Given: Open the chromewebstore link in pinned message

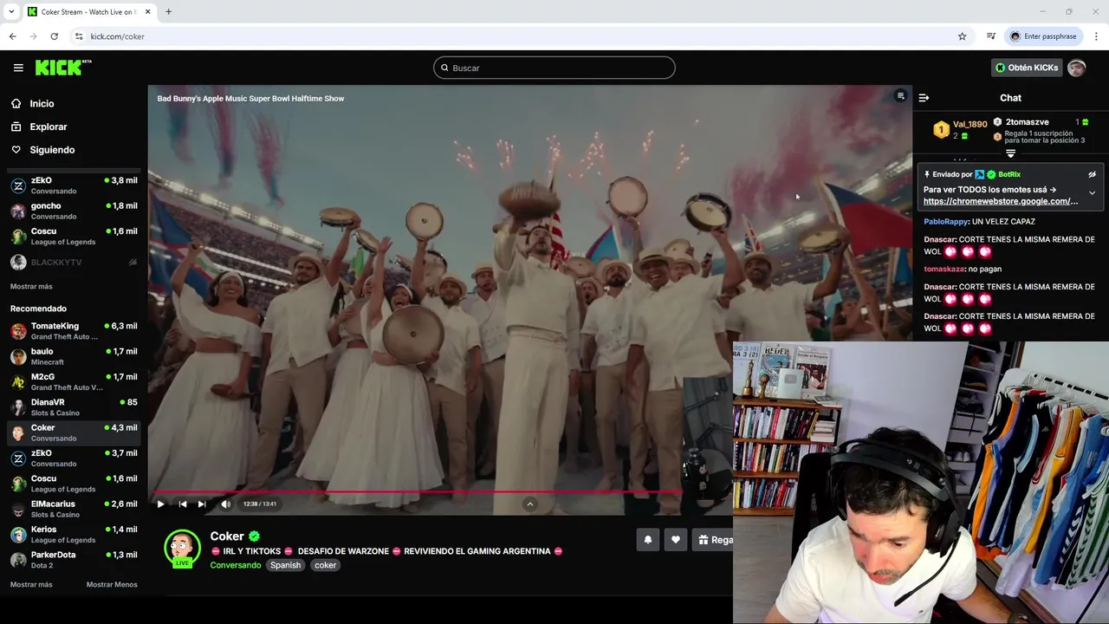Looking at the screenshot, I should 1001,201.
